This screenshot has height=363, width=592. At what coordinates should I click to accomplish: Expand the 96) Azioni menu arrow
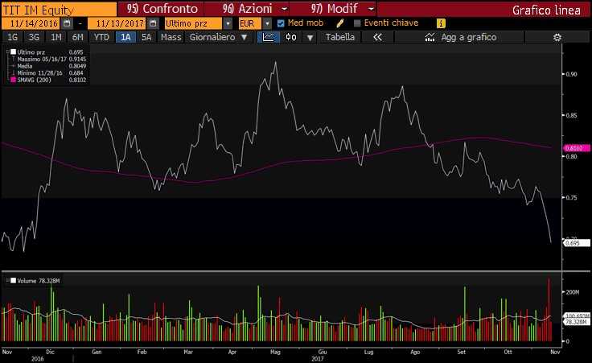285,9
